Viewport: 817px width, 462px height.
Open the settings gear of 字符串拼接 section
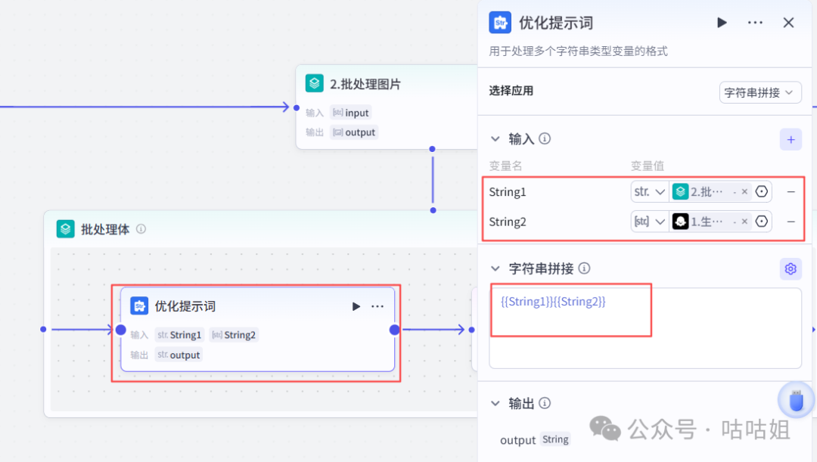790,268
